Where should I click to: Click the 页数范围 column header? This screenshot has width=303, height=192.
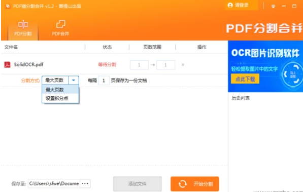[x=152, y=47]
